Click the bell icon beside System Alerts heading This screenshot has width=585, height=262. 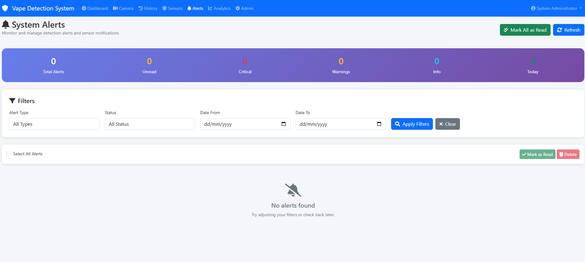point(6,25)
